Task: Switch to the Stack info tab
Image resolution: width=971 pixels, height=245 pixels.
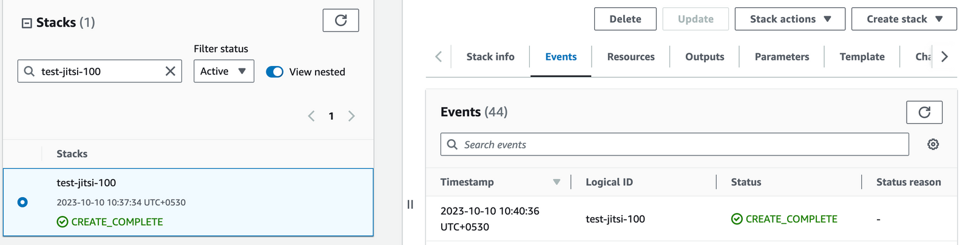Action: click(490, 57)
